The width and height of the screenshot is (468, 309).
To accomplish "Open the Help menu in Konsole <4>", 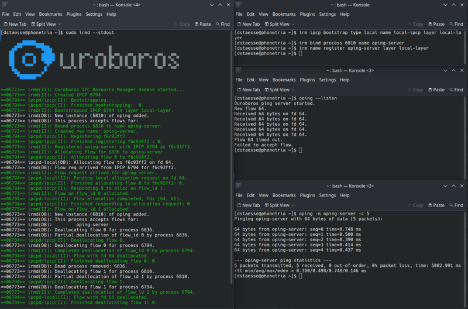I will click(111, 14).
